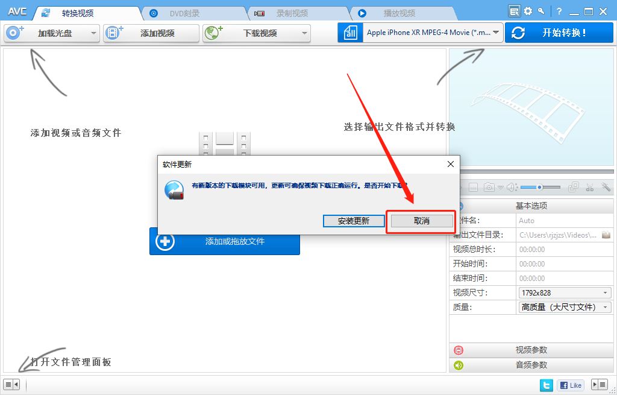Expand the 音频参数 section

click(x=531, y=365)
